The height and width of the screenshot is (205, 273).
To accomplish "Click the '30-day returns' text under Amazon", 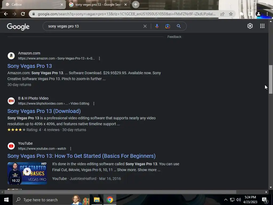I will click(19, 85).
